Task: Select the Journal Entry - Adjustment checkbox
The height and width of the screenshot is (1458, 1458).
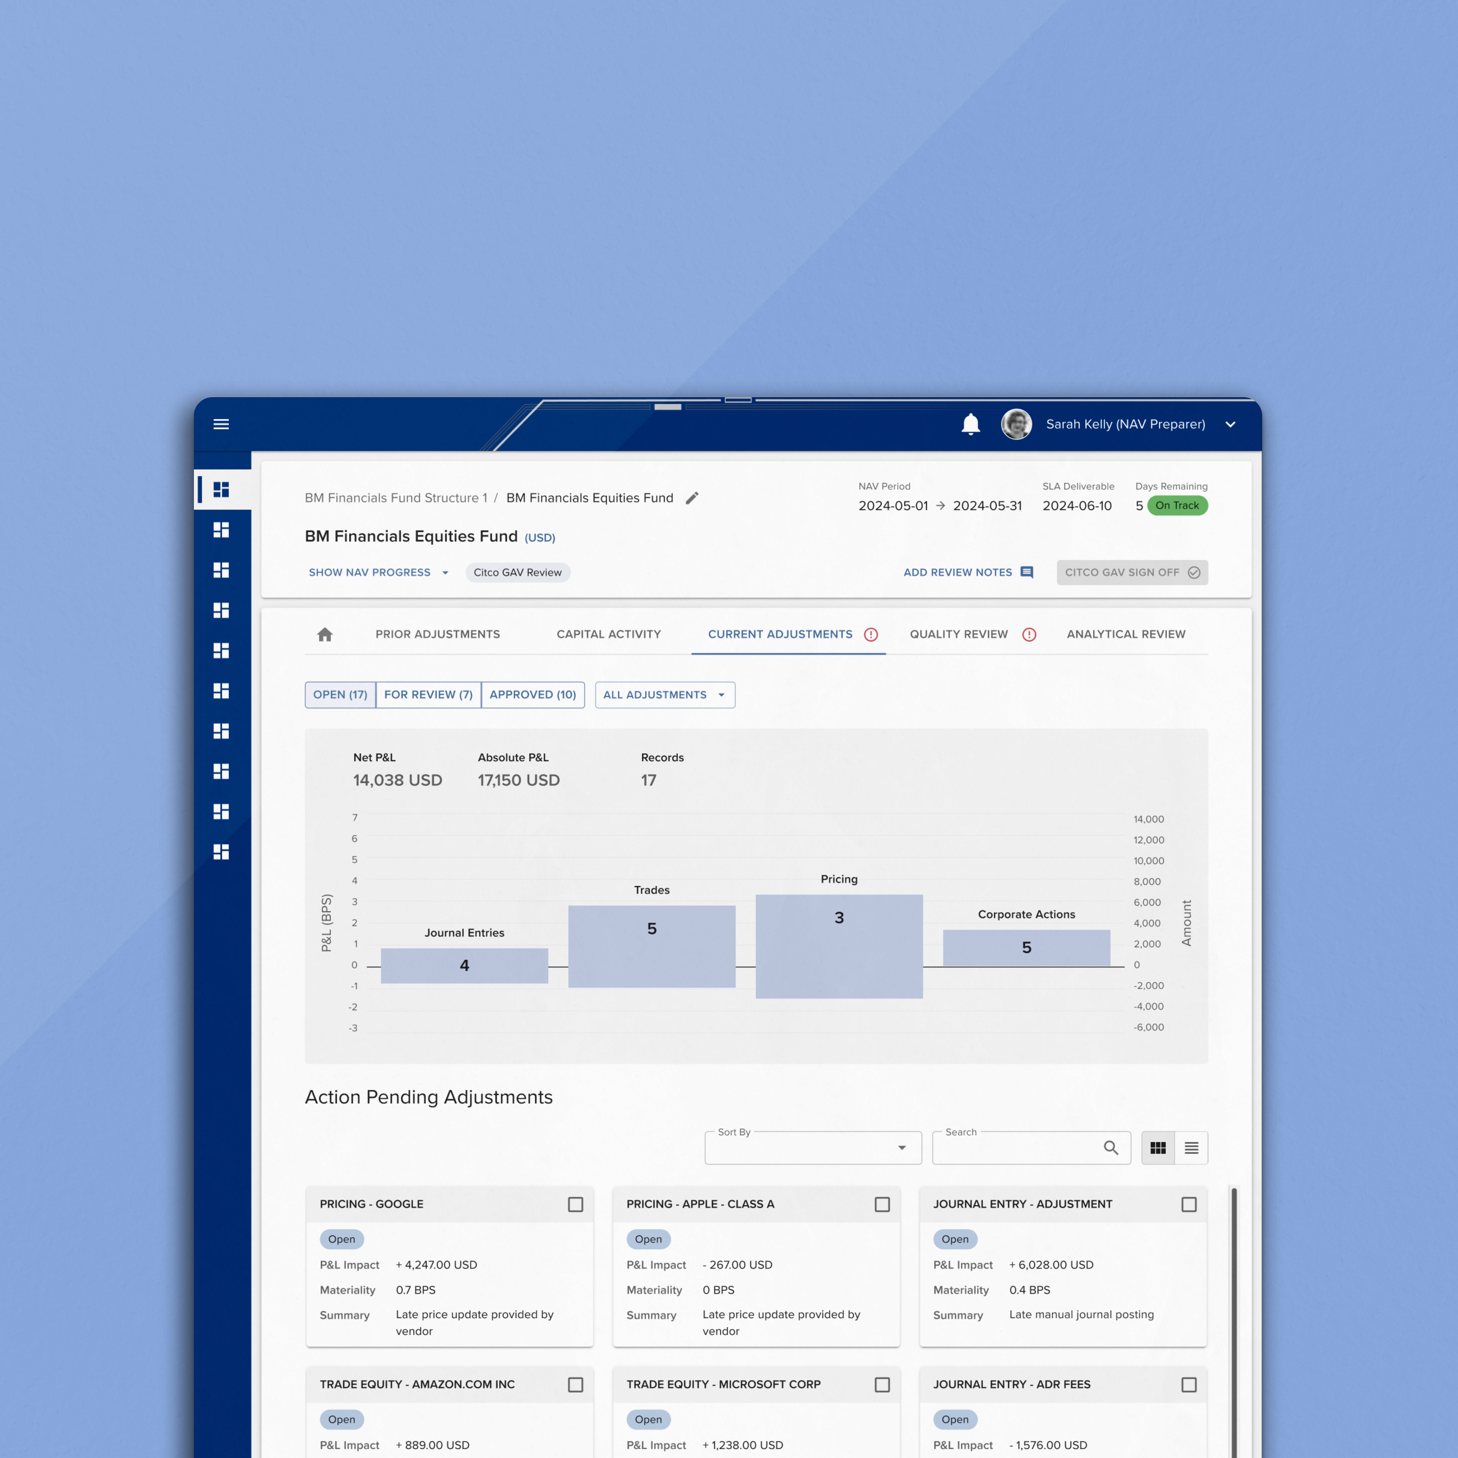Action: click(1189, 1204)
